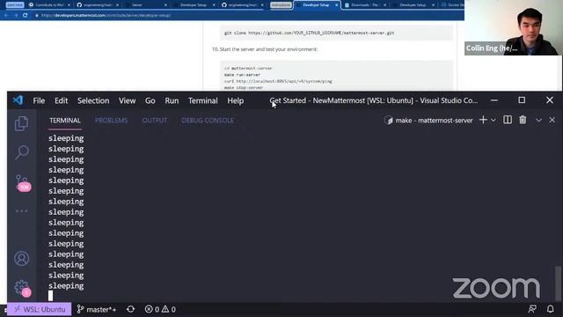
Task: Click the browser address bar URL
Action: 106,16
